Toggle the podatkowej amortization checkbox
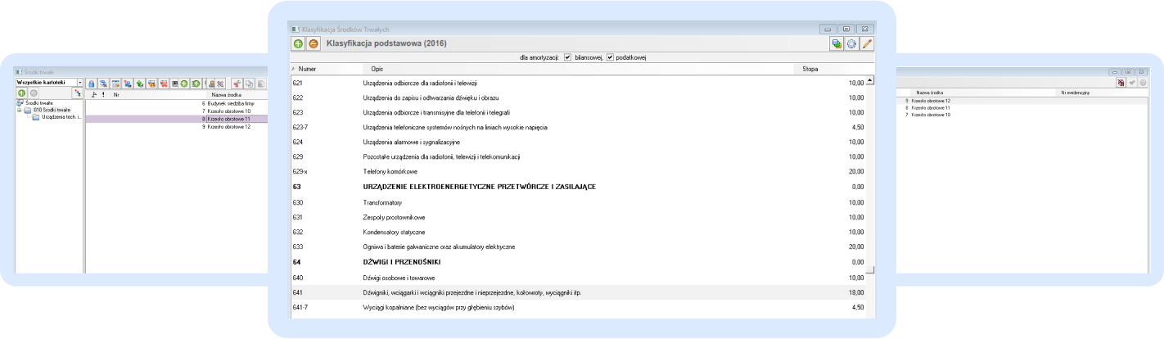 (610, 57)
